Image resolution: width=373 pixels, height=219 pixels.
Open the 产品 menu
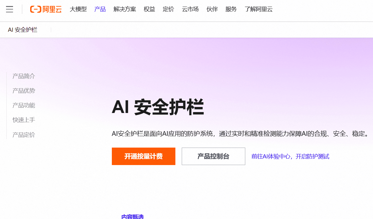pos(100,9)
